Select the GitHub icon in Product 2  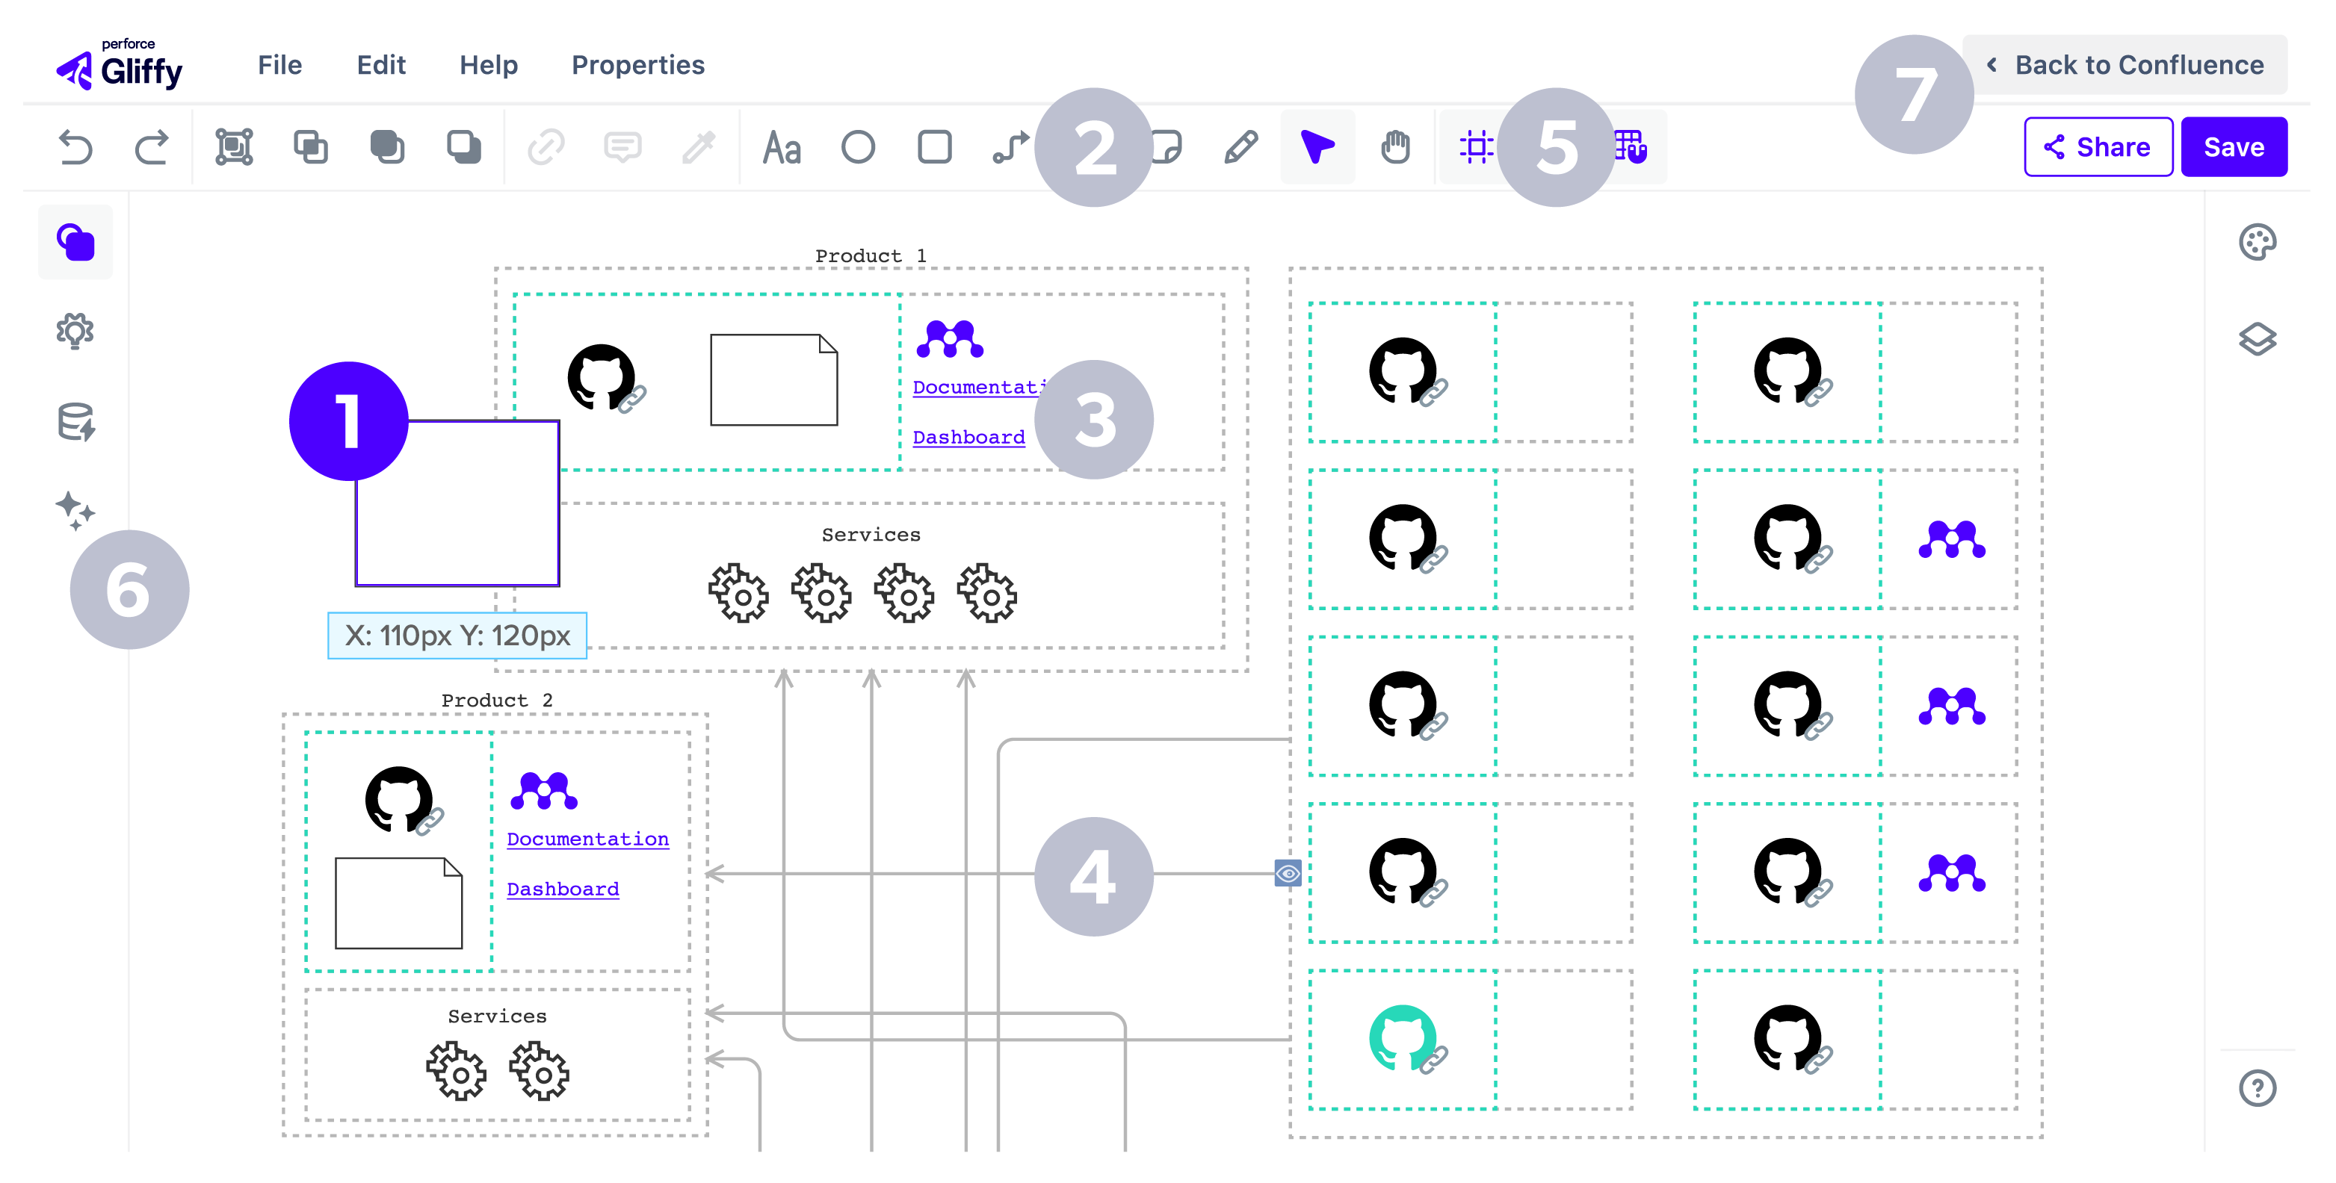pyautogui.click(x=399, y=801)
